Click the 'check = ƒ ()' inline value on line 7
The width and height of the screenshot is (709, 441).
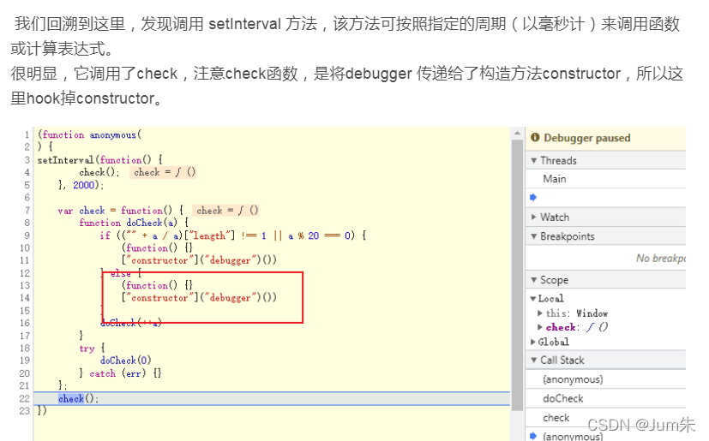(x=227, y=210)
